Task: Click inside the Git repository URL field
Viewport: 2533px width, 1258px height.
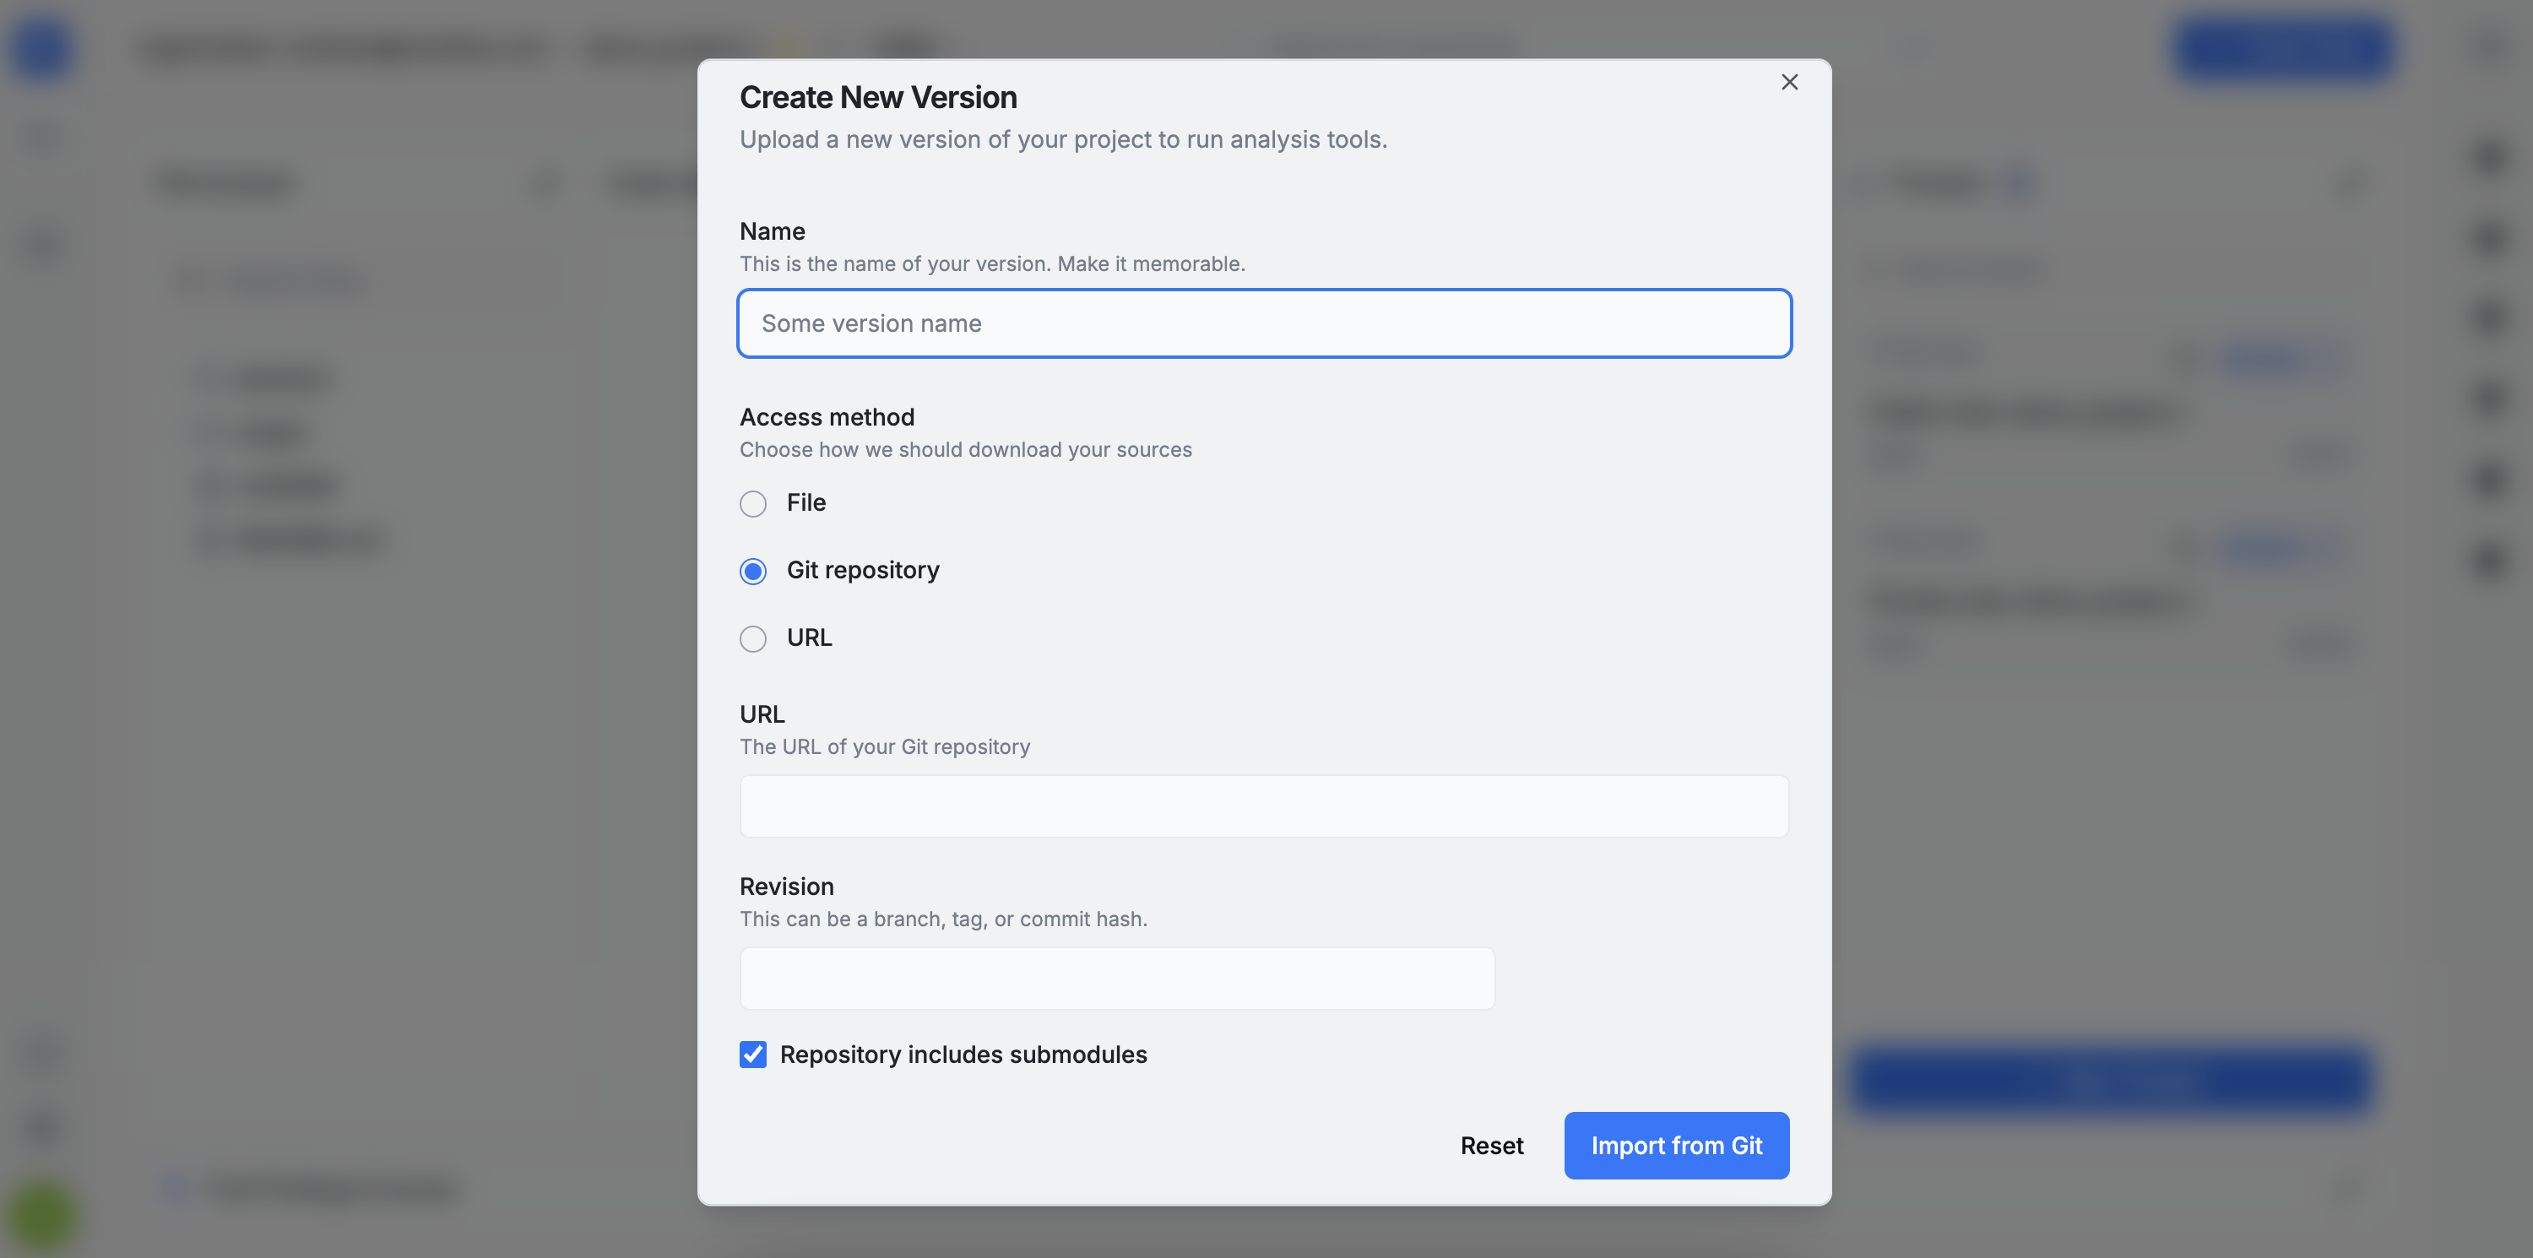Action: tap(1264, 806)
